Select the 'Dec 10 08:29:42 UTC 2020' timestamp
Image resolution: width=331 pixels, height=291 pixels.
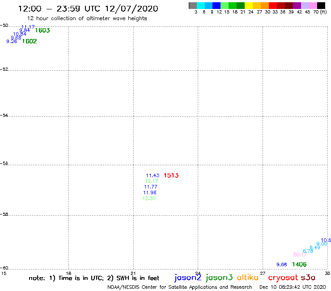[x=293, y=287]
